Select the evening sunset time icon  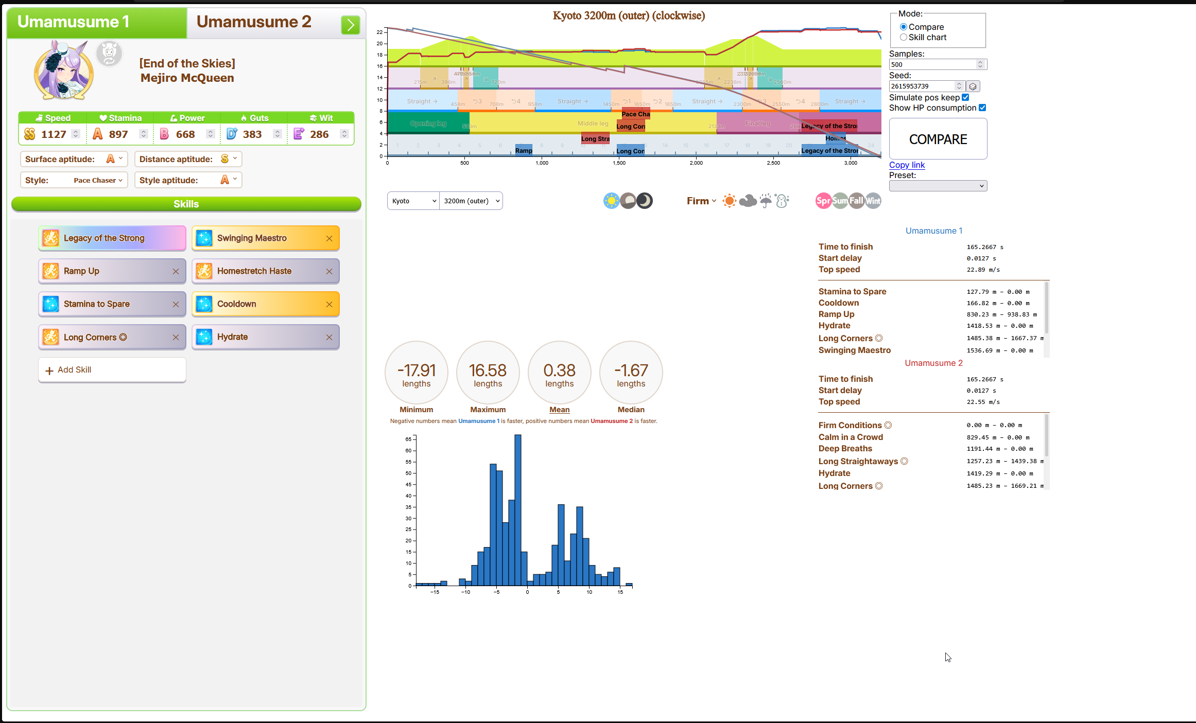click(628, 201)
